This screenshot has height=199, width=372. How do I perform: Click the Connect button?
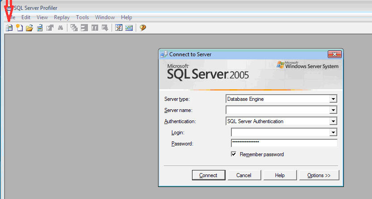pos(208,175)
